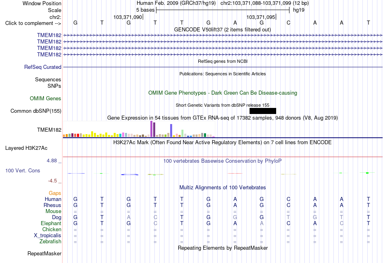Open the 'Layered H3K27Ac' track label
Screen dimensions: 383x263
pos(26,148)
